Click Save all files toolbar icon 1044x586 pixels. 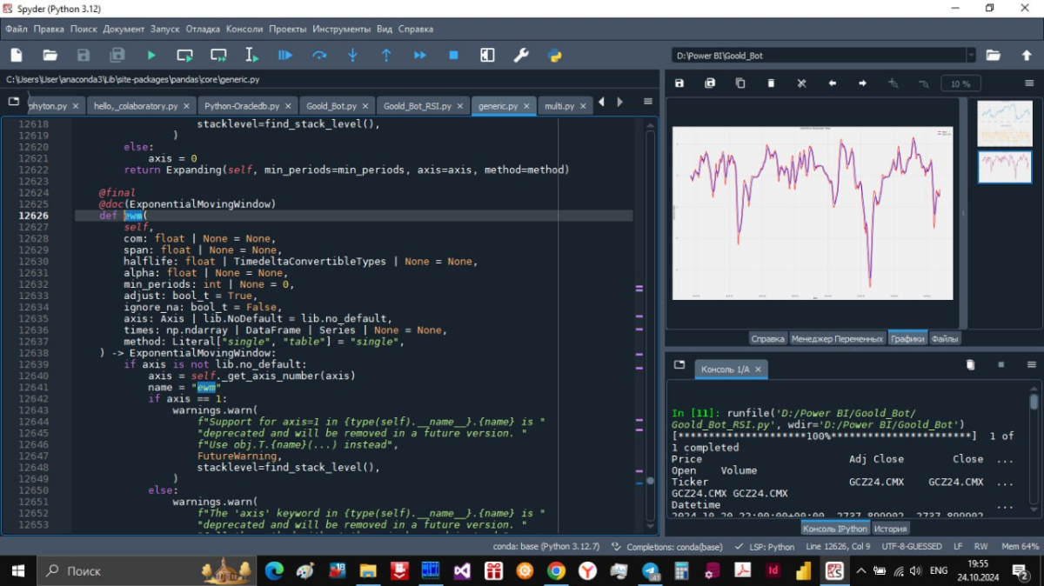117,55
